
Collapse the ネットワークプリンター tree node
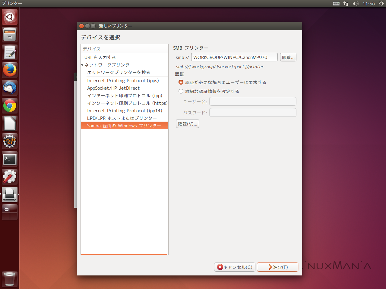pyautogui.click(x=82, y=65)
